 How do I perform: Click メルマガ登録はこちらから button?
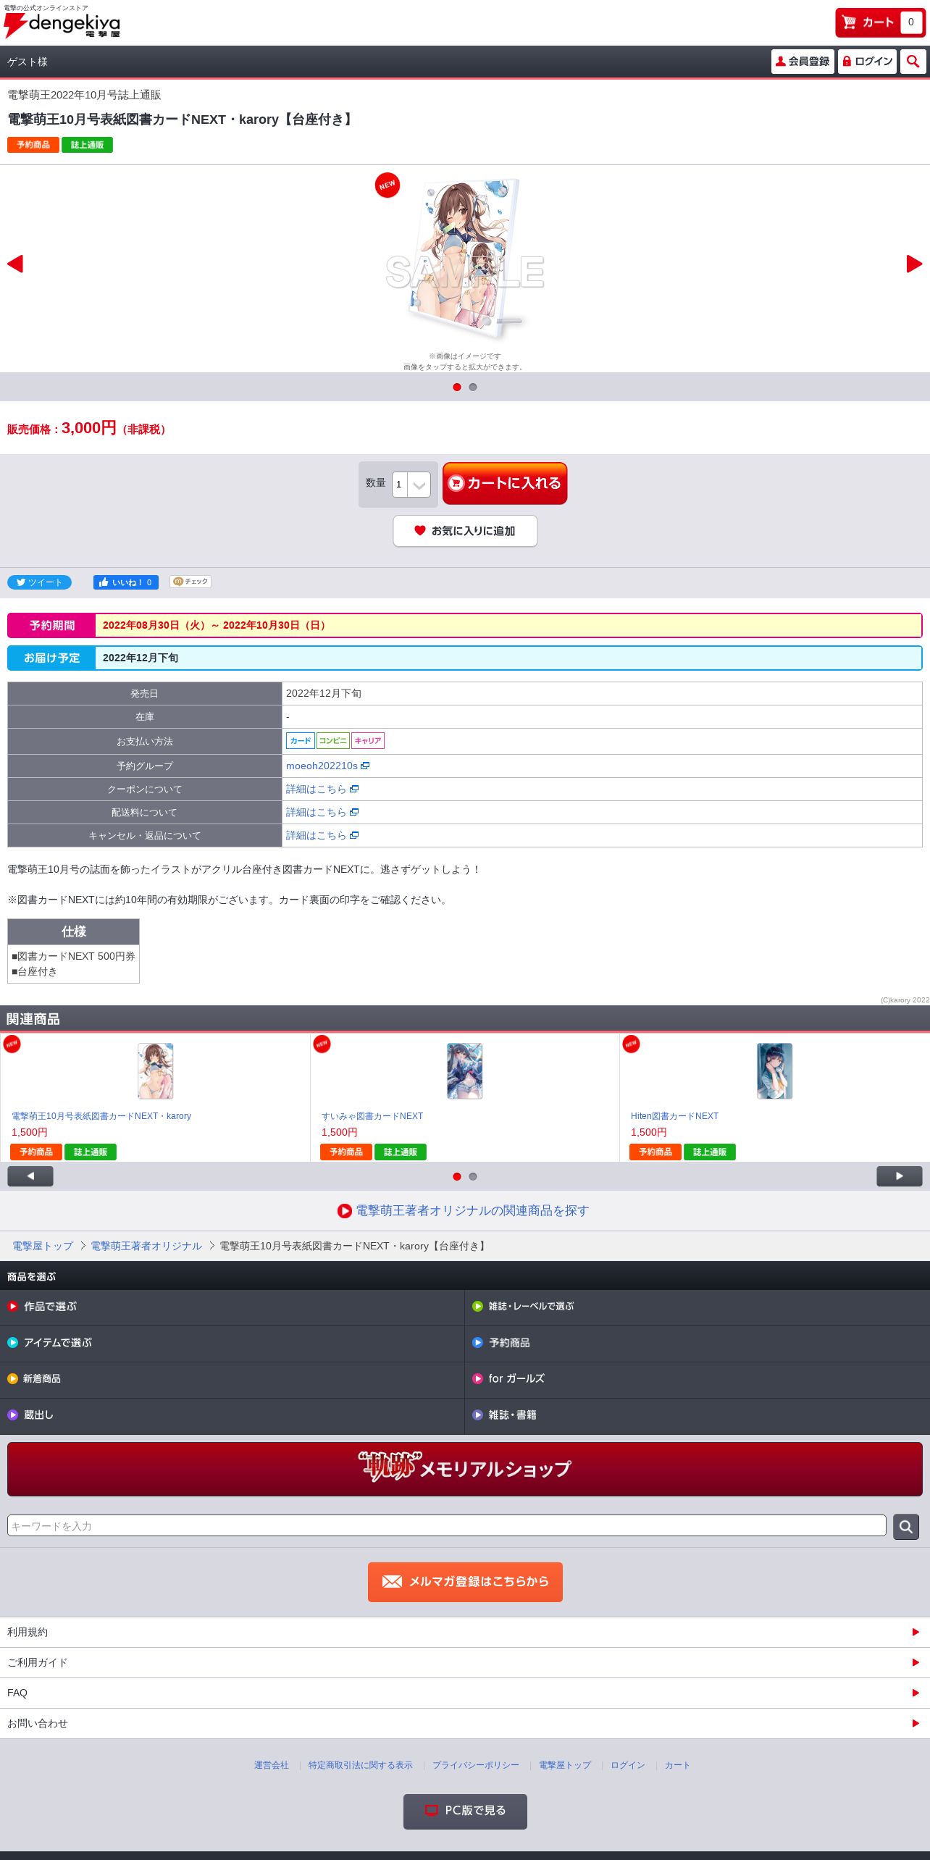coord(465,1582)
